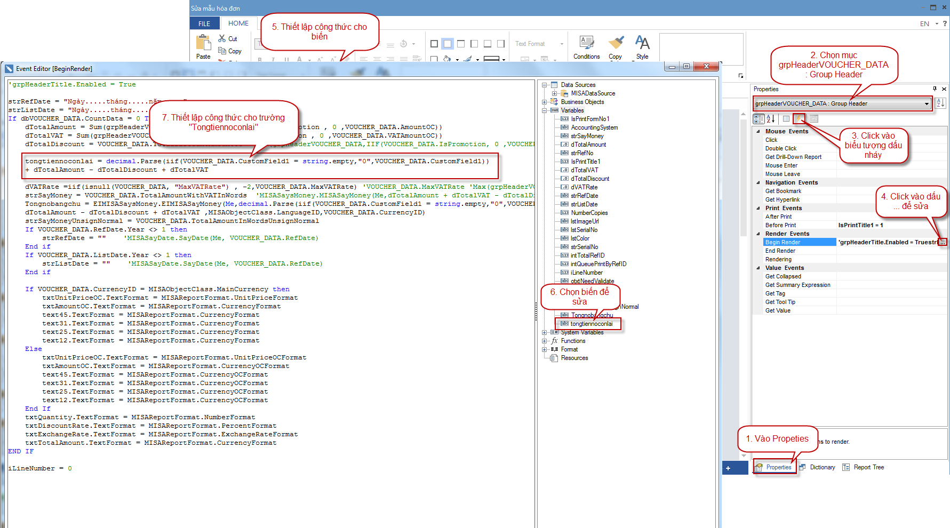950x528 pixels.
Task: Click the fx Functions icon
Action: (x=554, y=341)
